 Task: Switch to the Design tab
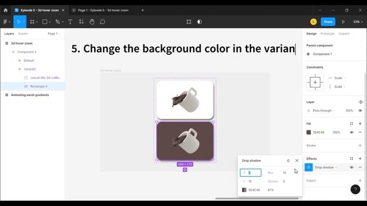point(311,34)
